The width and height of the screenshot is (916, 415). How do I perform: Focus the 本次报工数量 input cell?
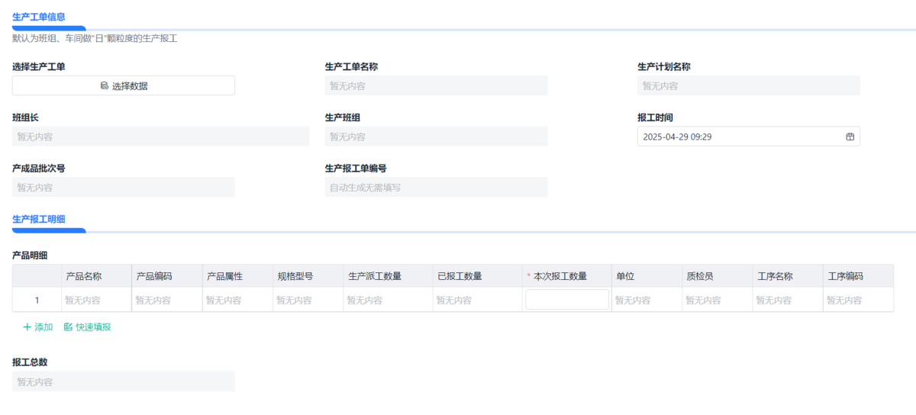pos(567,300)
